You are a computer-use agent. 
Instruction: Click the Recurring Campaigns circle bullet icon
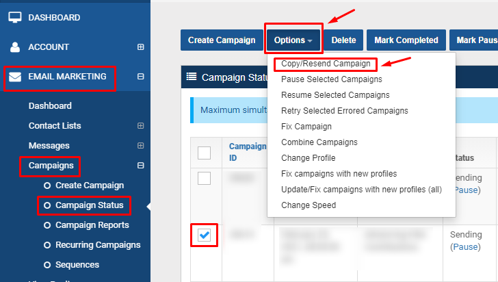point(47,245)
